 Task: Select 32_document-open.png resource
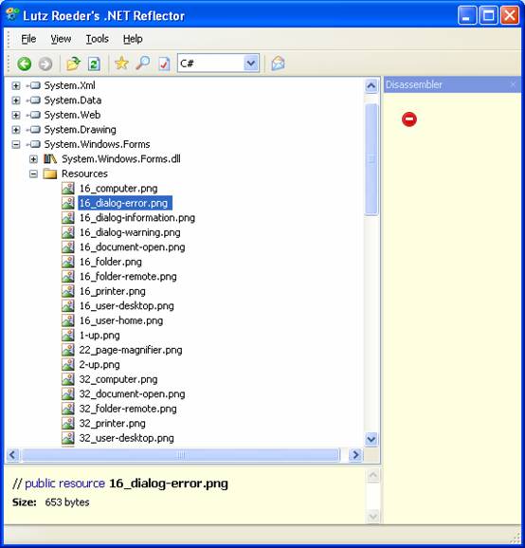[132, 393]
